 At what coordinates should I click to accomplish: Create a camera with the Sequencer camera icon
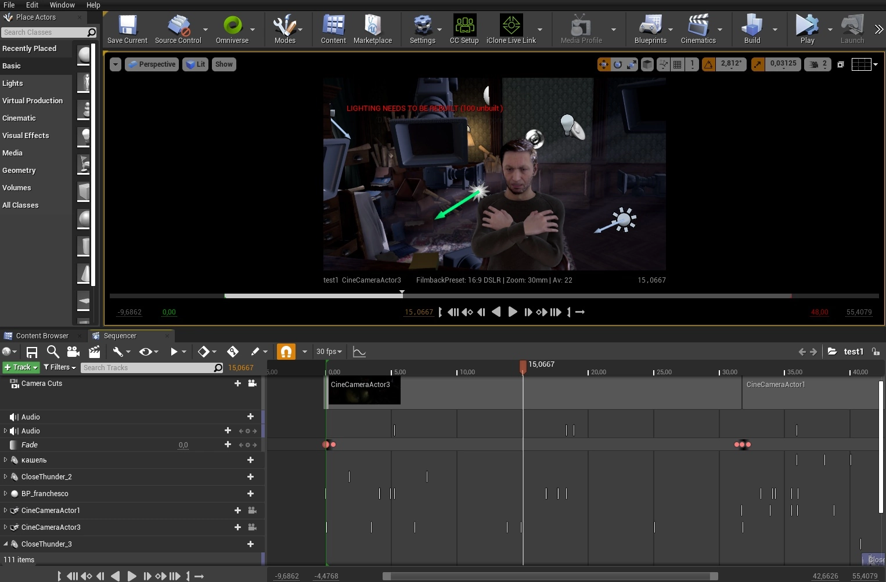tap(73, 352)
